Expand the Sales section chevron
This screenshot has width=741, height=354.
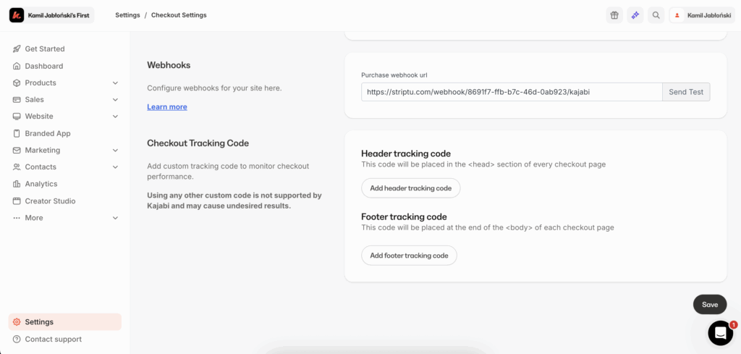coord(116,100)
